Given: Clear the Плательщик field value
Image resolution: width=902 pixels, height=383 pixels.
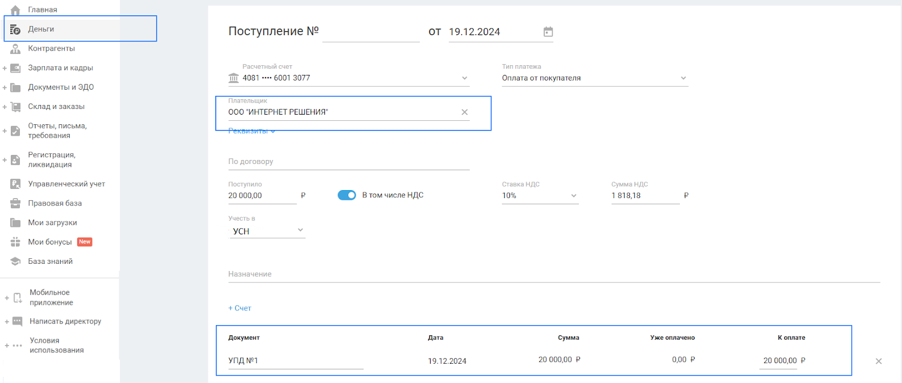Looking at the screenshot, I should (x=465, y=112).
